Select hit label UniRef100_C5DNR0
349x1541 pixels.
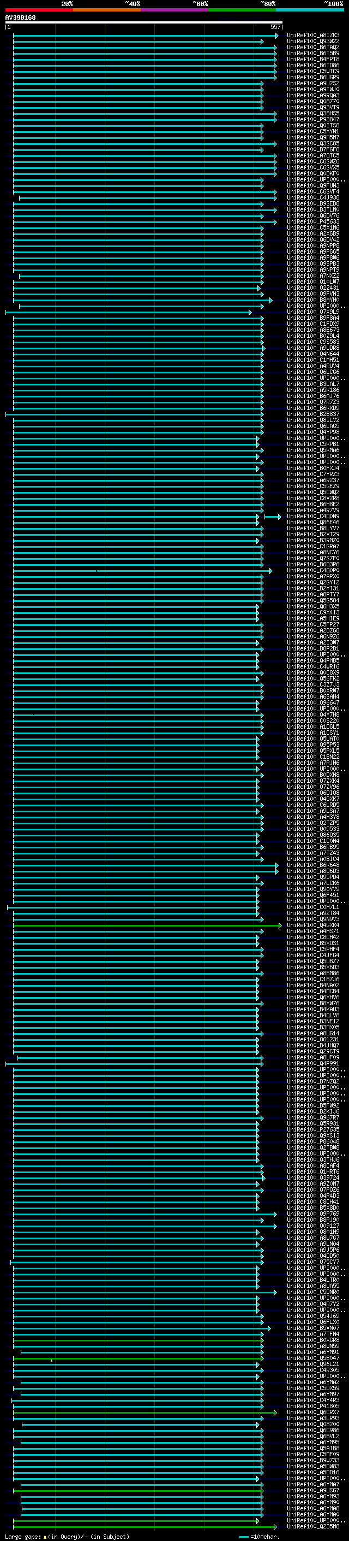313,1292
